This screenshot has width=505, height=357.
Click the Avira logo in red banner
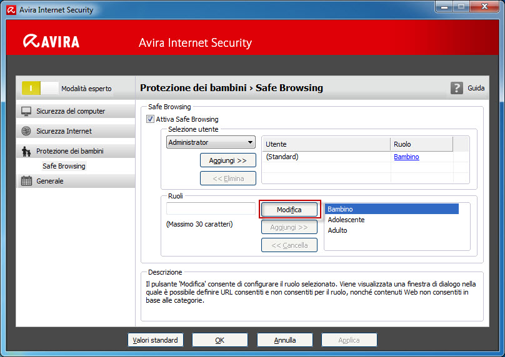[51, 41]
